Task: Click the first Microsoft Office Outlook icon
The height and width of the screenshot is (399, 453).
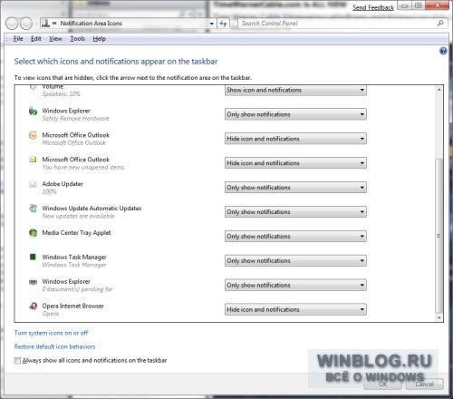Action: pyautogui.click(x=33, y=135)
